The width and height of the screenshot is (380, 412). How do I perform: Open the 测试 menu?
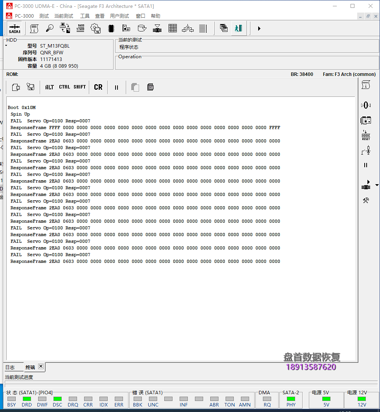point(44,16)
